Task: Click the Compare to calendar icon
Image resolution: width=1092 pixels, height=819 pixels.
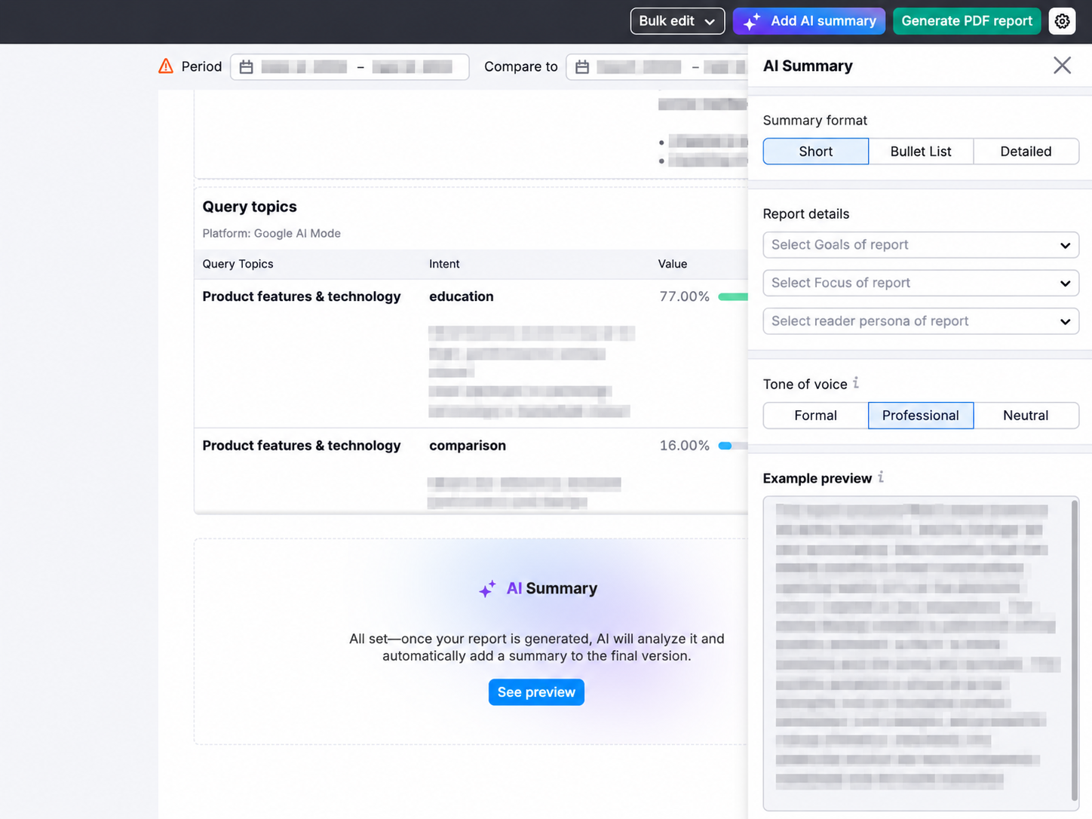Action: [x=582, y=67]
